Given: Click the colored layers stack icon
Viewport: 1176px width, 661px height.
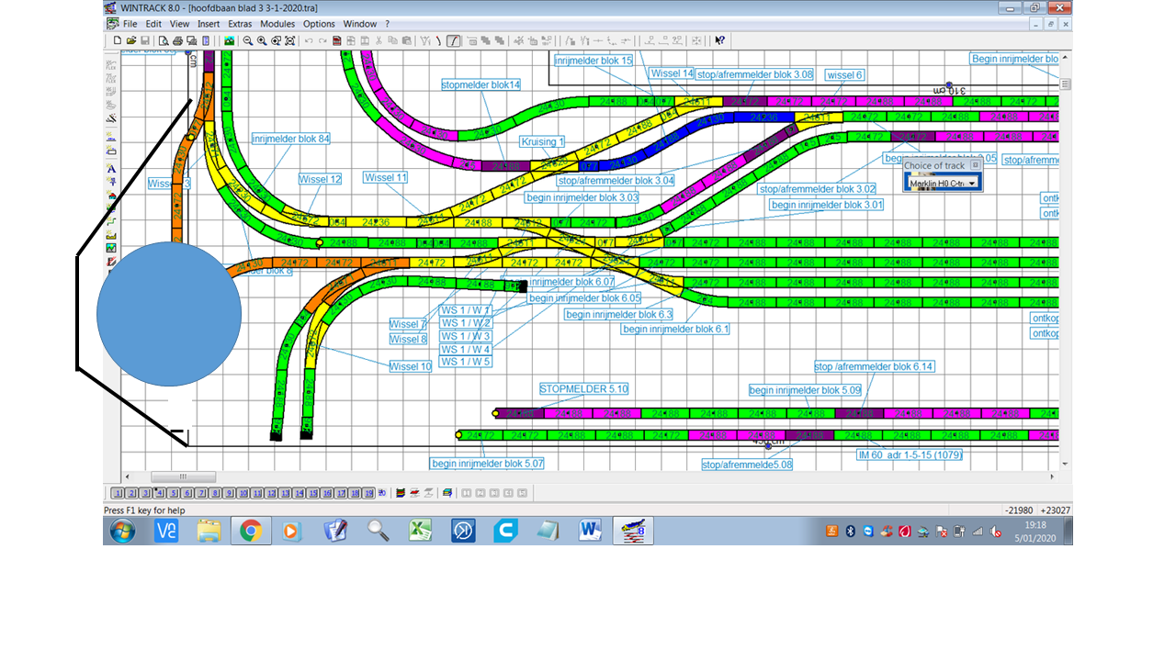Looking at the screenshot, I should (401, 493).
